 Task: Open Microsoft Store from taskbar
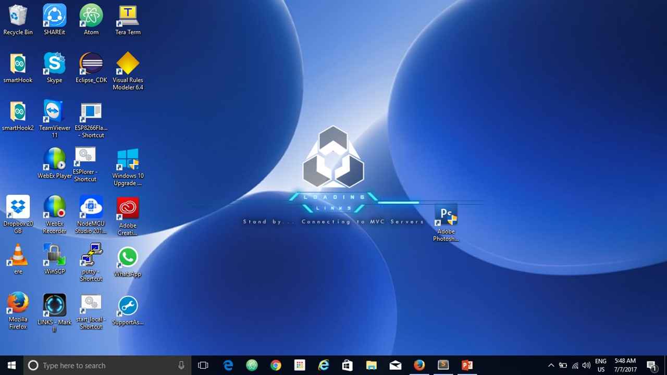tap(348, 365)
